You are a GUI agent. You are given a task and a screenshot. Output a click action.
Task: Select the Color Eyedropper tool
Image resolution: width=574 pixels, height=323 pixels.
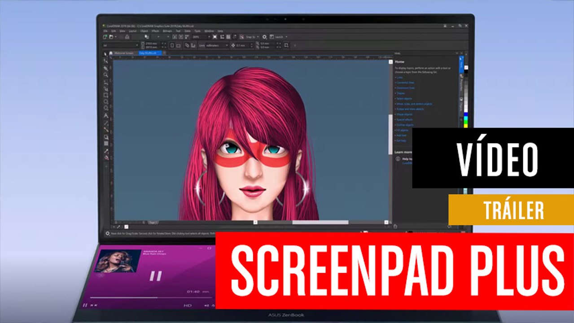coord(106,151)
